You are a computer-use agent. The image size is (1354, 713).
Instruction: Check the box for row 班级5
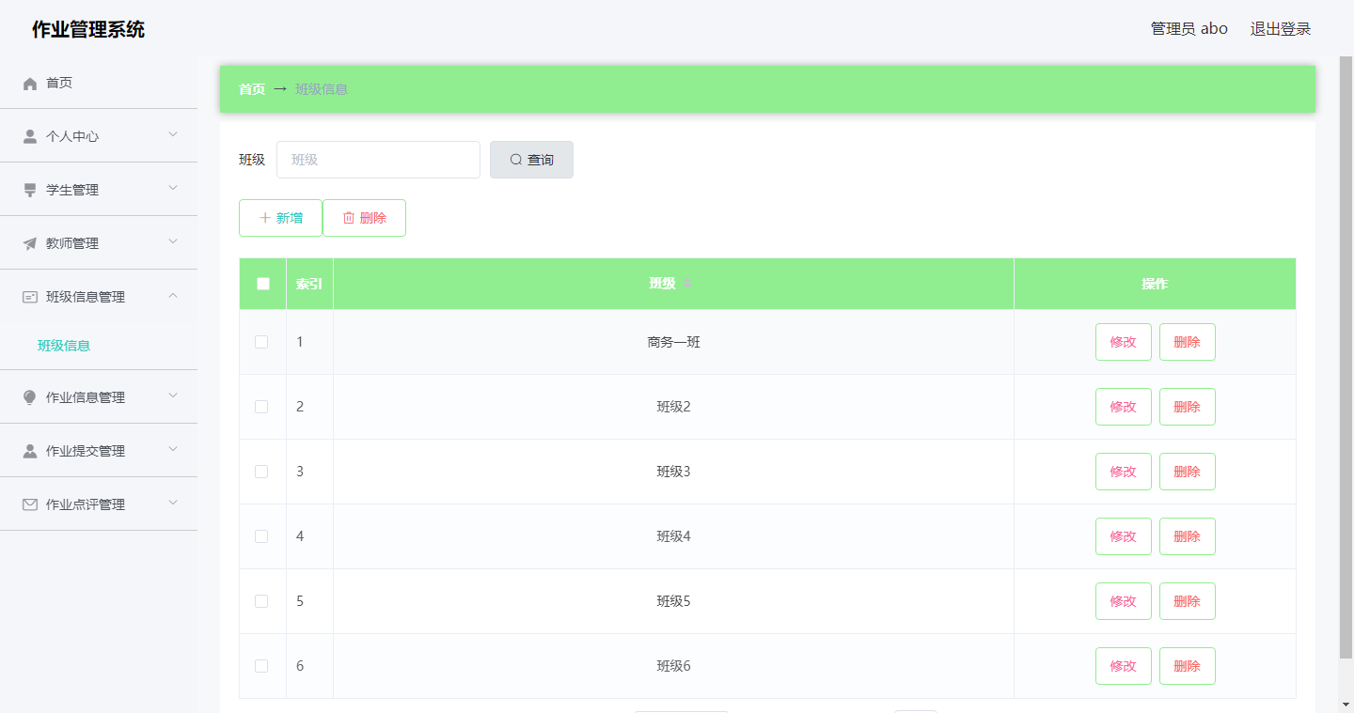click(261, 601)
